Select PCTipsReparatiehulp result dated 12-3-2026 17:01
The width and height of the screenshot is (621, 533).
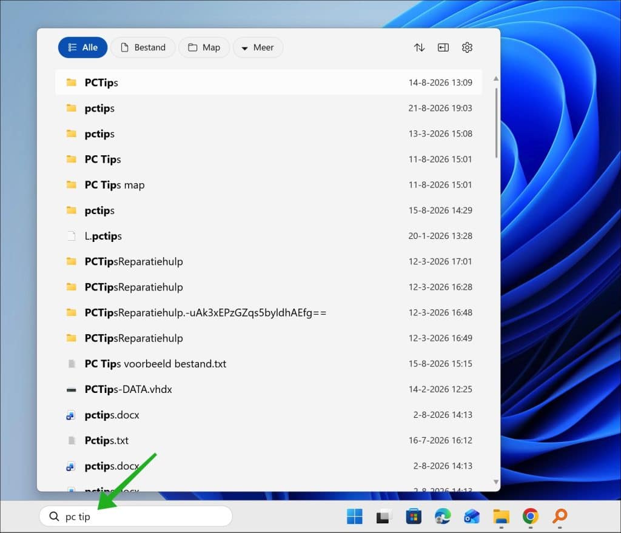point(269,261)
